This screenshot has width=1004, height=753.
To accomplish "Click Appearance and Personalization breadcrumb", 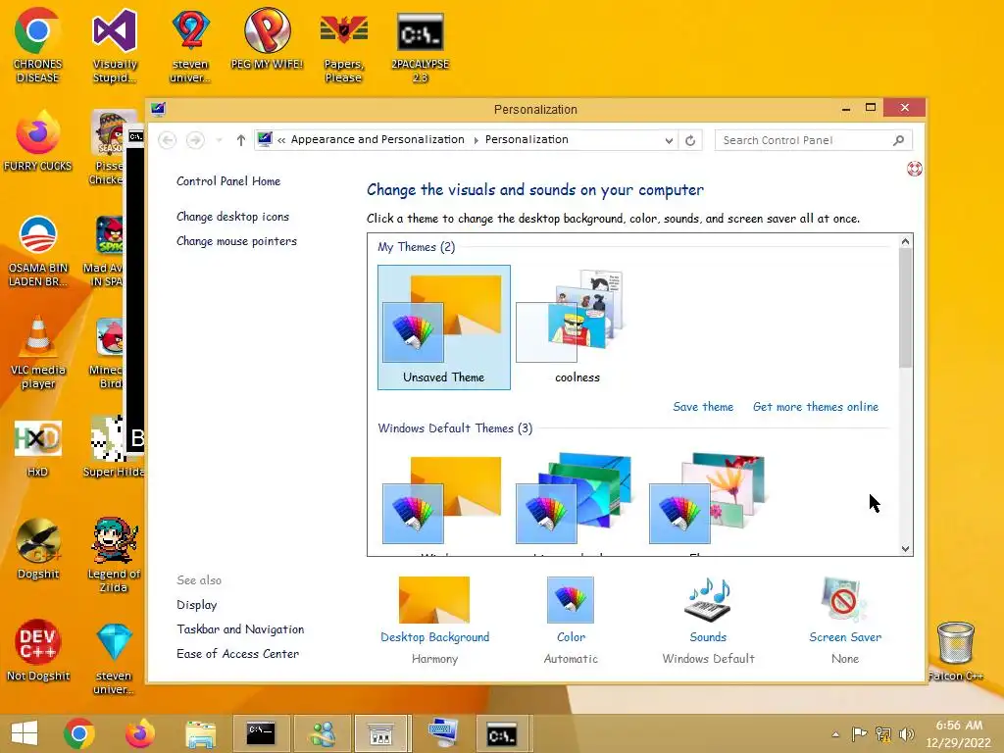I will click(377, 139).
